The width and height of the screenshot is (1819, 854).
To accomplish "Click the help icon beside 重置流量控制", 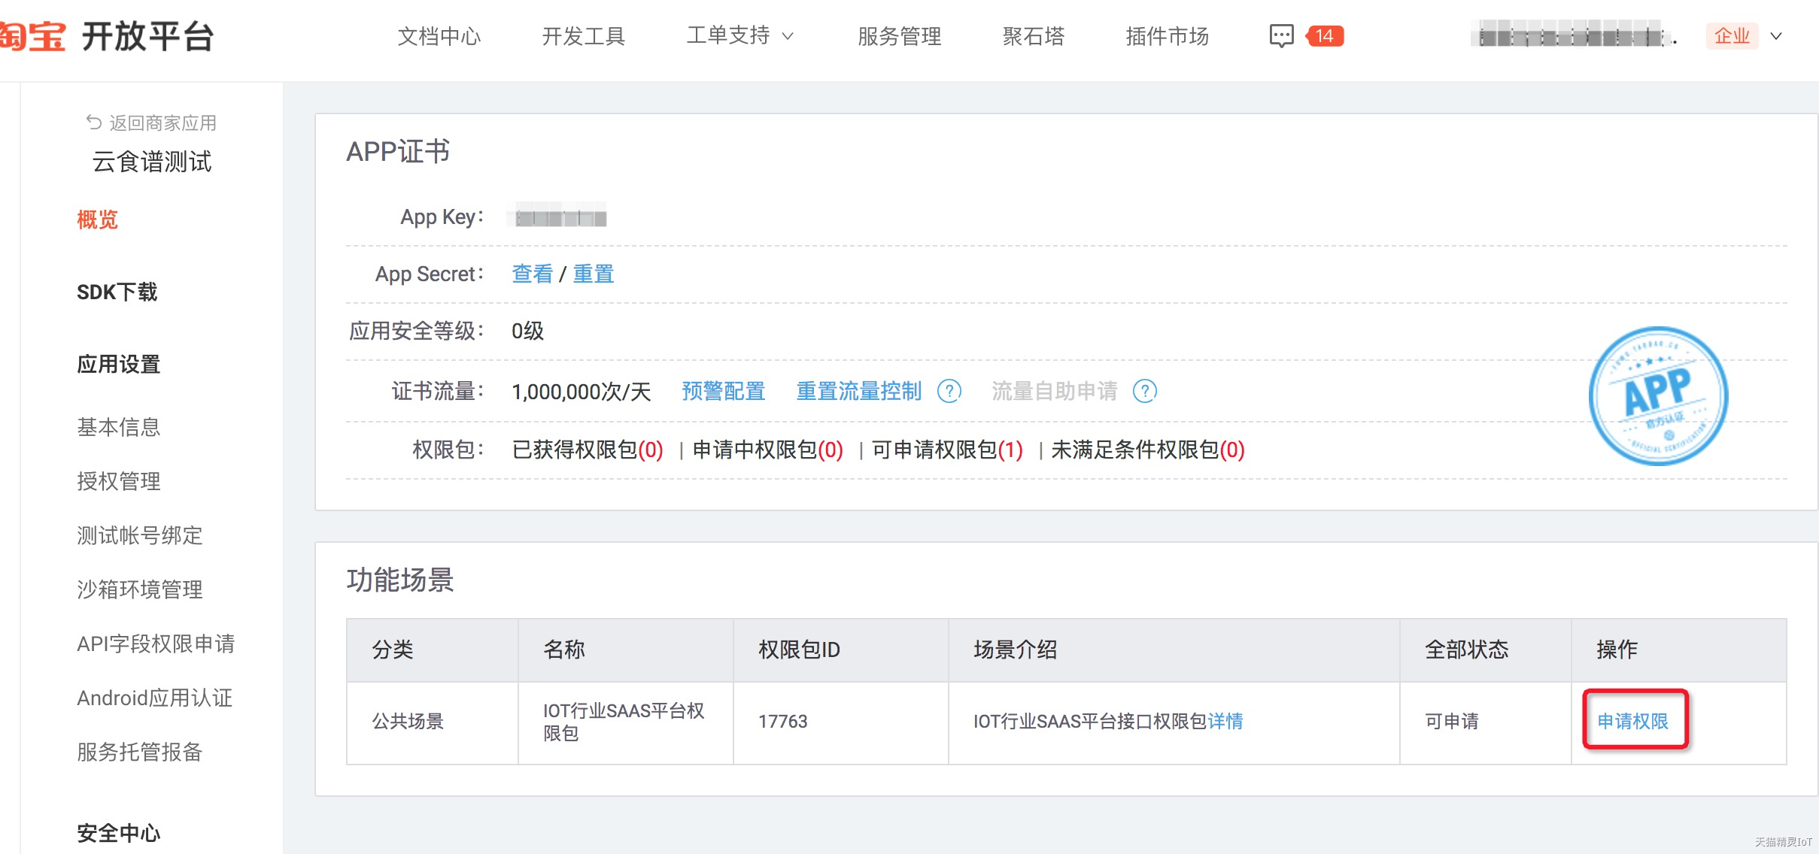I will (949, 391).
